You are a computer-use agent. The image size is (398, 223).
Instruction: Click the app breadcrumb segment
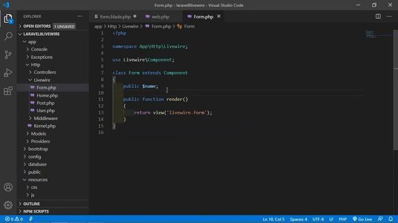[98, 26]
